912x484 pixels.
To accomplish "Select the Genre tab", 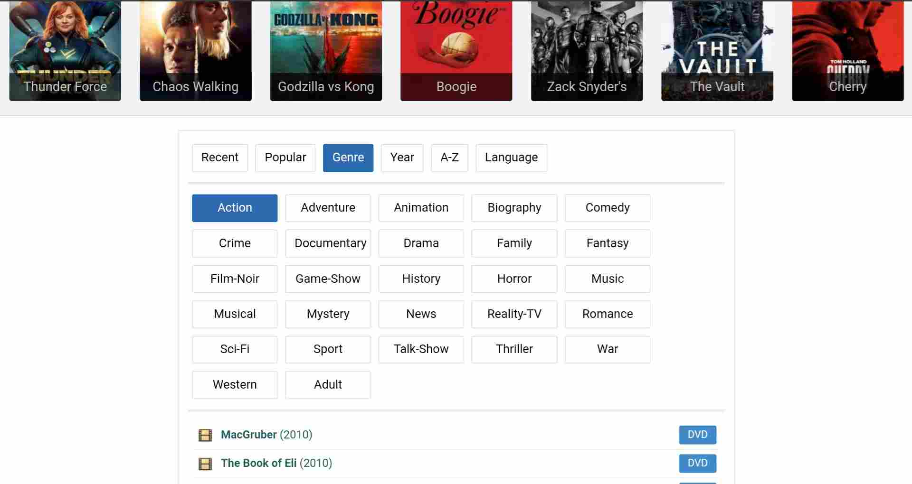I will tap(348, 158).
